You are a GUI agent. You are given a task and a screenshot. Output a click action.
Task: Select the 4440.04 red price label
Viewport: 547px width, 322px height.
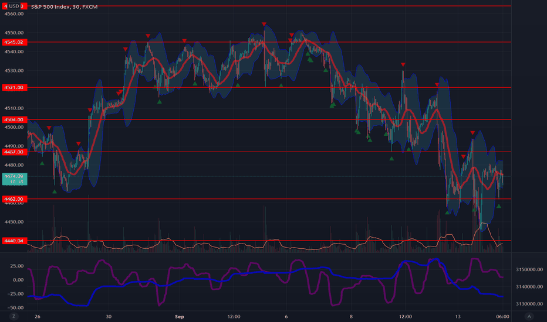pyautogui.click(x=14, y=241)
